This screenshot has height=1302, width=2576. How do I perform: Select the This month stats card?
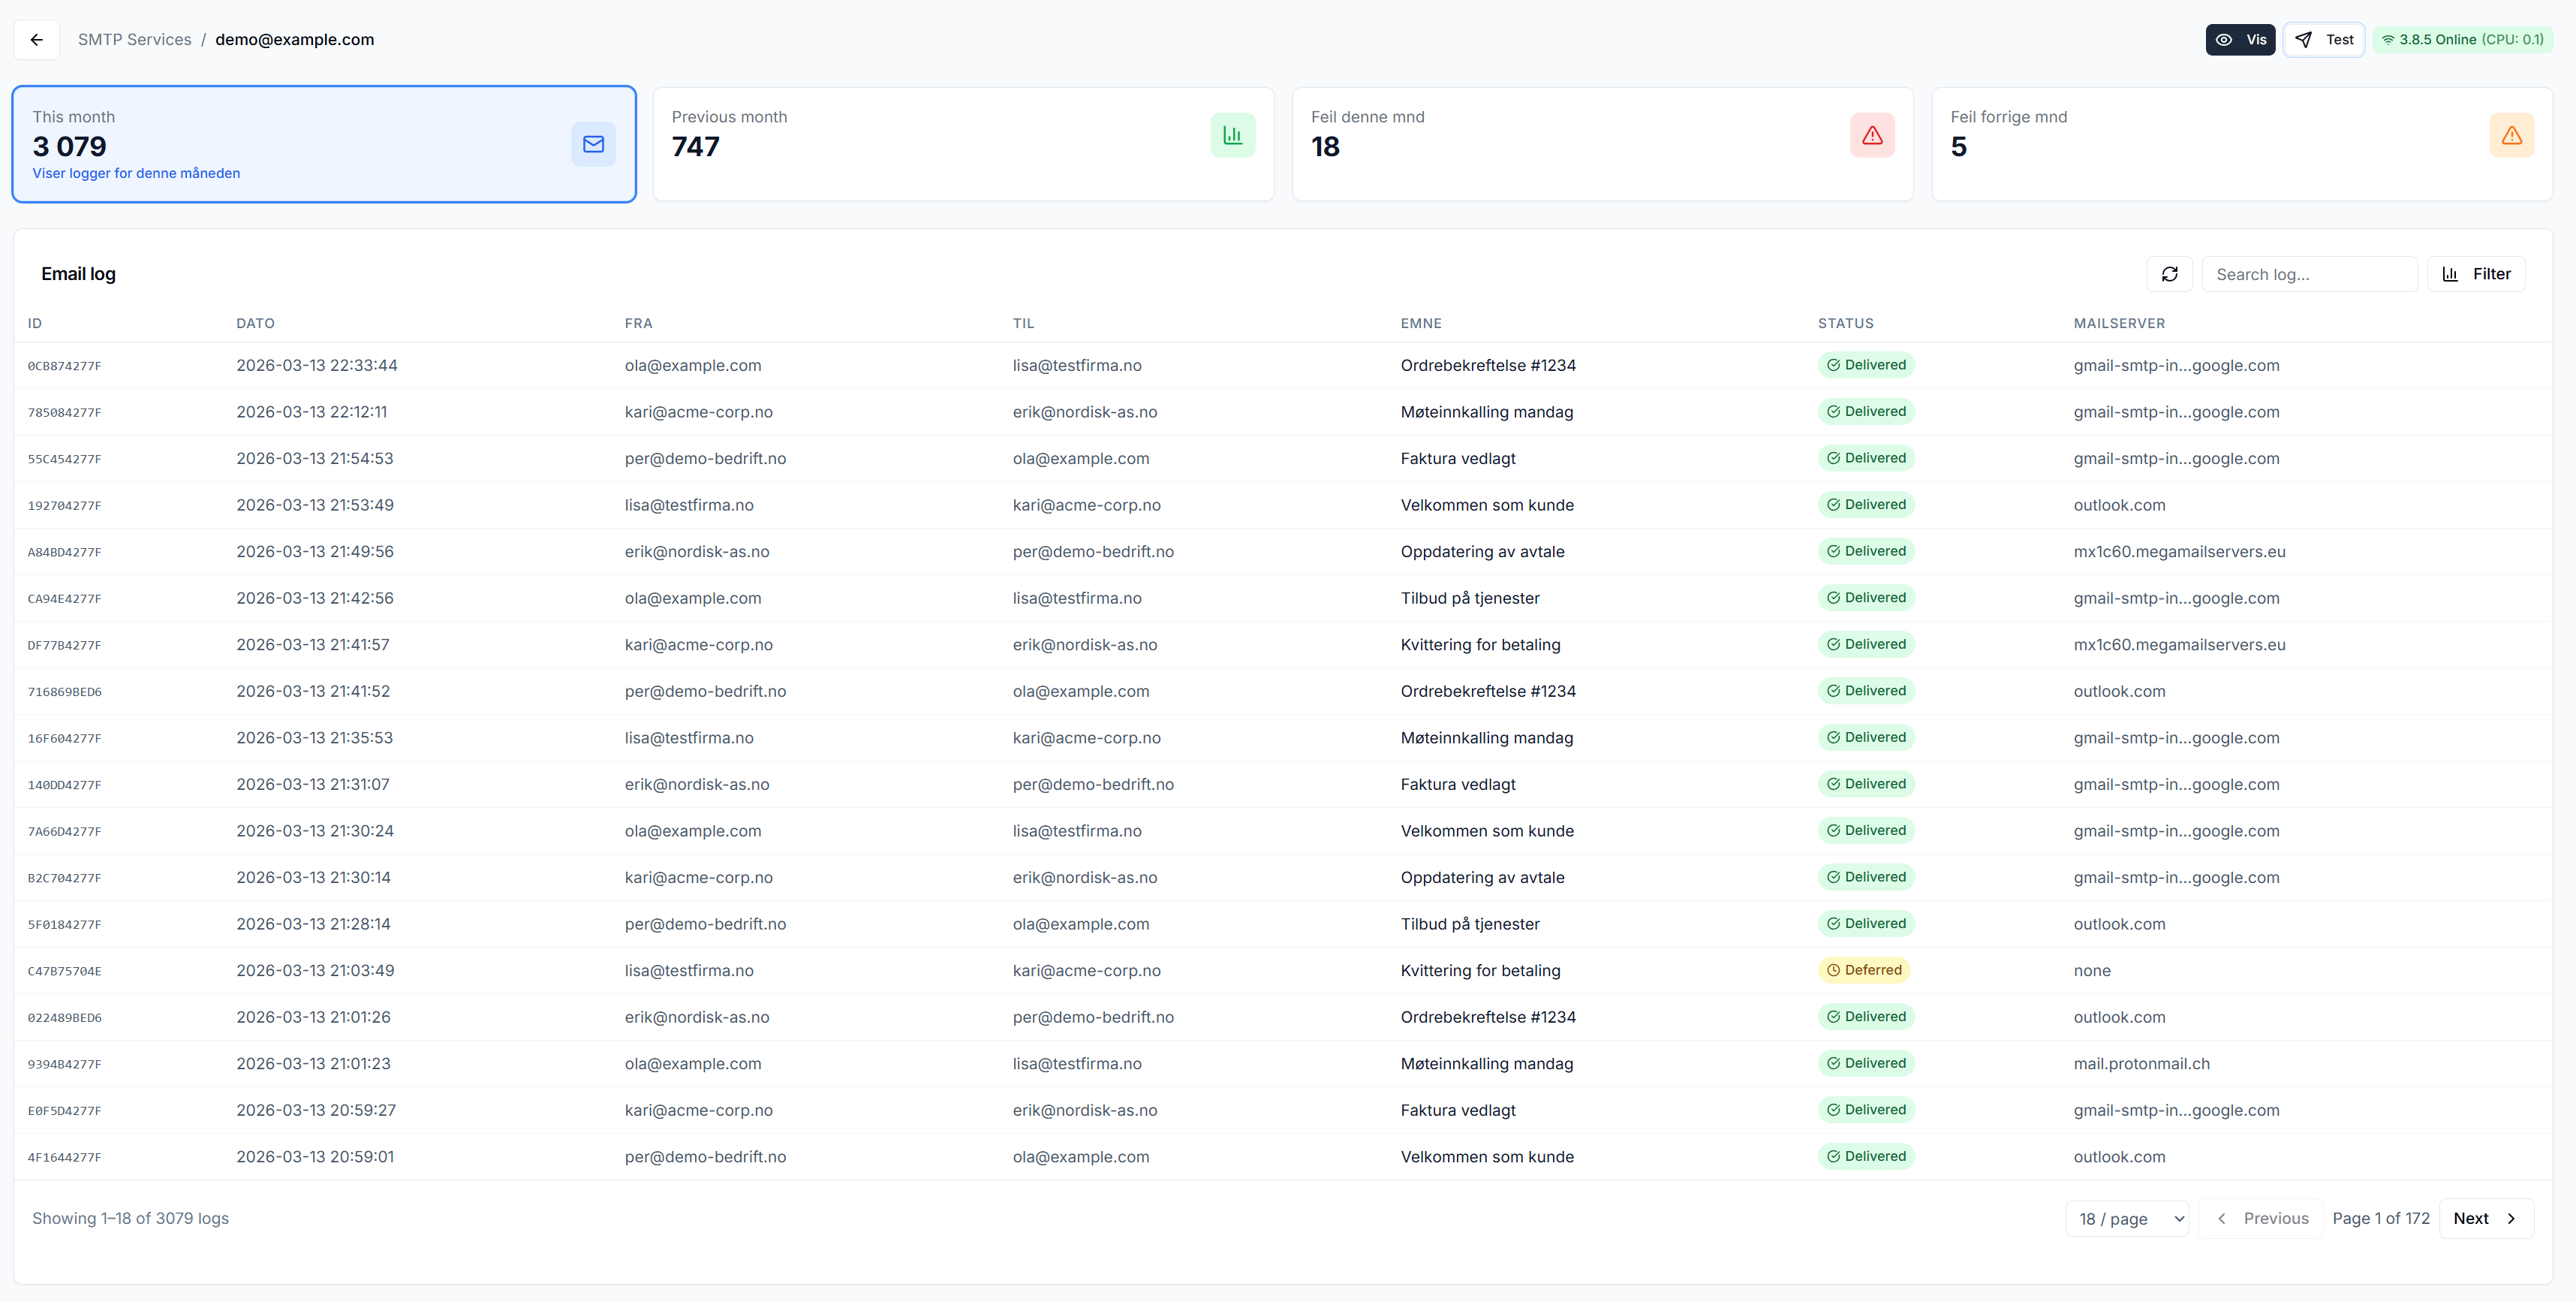pyautogui.click(x=324, y=144)
